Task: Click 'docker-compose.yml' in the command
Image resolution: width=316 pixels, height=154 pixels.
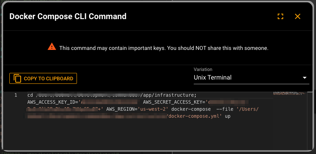Action: (x=194, y=116)
